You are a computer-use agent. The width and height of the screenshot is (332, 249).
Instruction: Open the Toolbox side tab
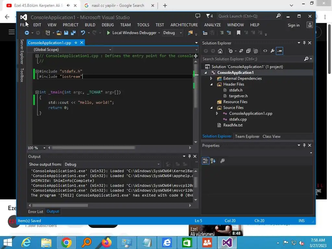[x=22, y=75]
